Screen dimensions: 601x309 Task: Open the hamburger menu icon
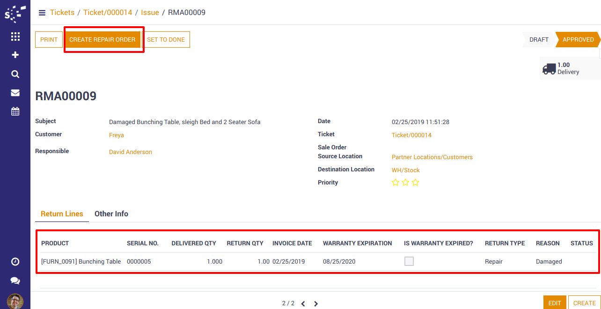pyautogui.click(x=42, y=13)
